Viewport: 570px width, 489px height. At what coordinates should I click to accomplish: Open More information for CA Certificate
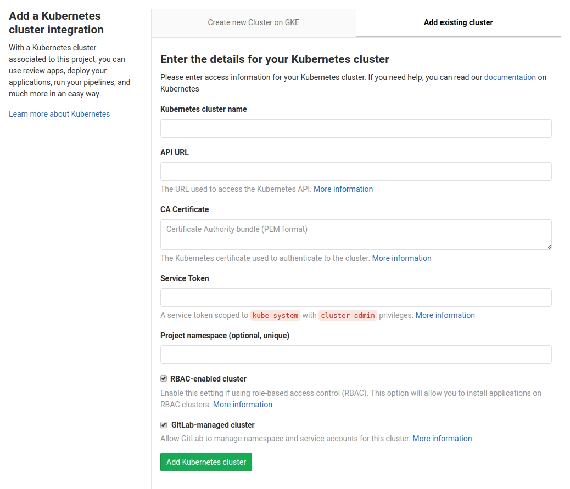(401, 258)
